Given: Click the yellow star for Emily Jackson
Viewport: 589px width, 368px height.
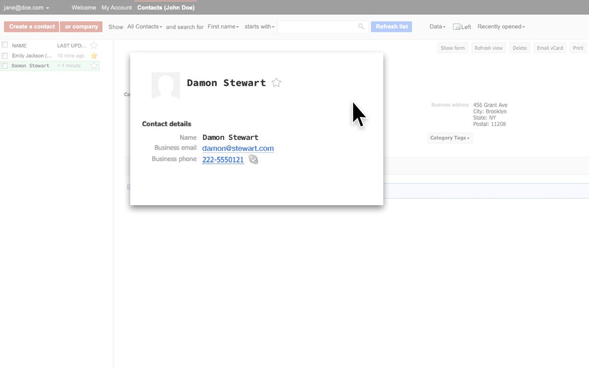Looking at the screenshot, I should click(94, 56).
